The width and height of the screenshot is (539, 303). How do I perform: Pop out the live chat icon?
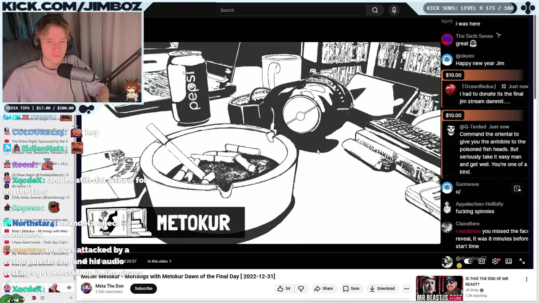(x=517, y=189)
